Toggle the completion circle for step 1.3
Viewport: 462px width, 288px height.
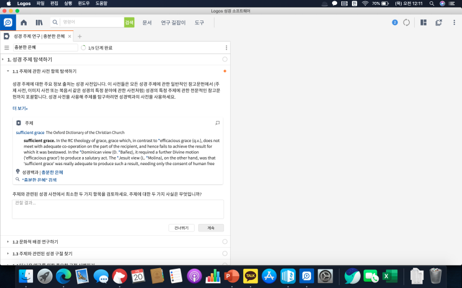(x=225, y=253)
